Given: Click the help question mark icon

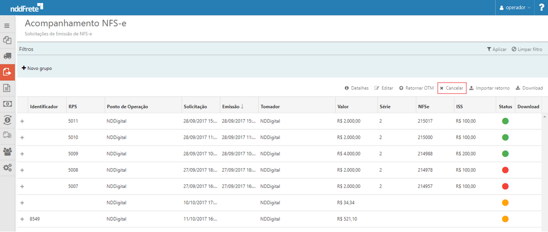Looking at the screenshot, I should click(x=541, y=8).
